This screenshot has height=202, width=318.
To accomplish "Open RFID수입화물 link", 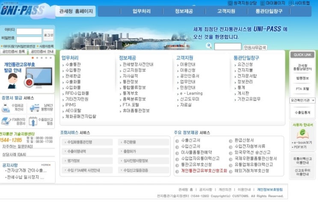I will 77,93.
